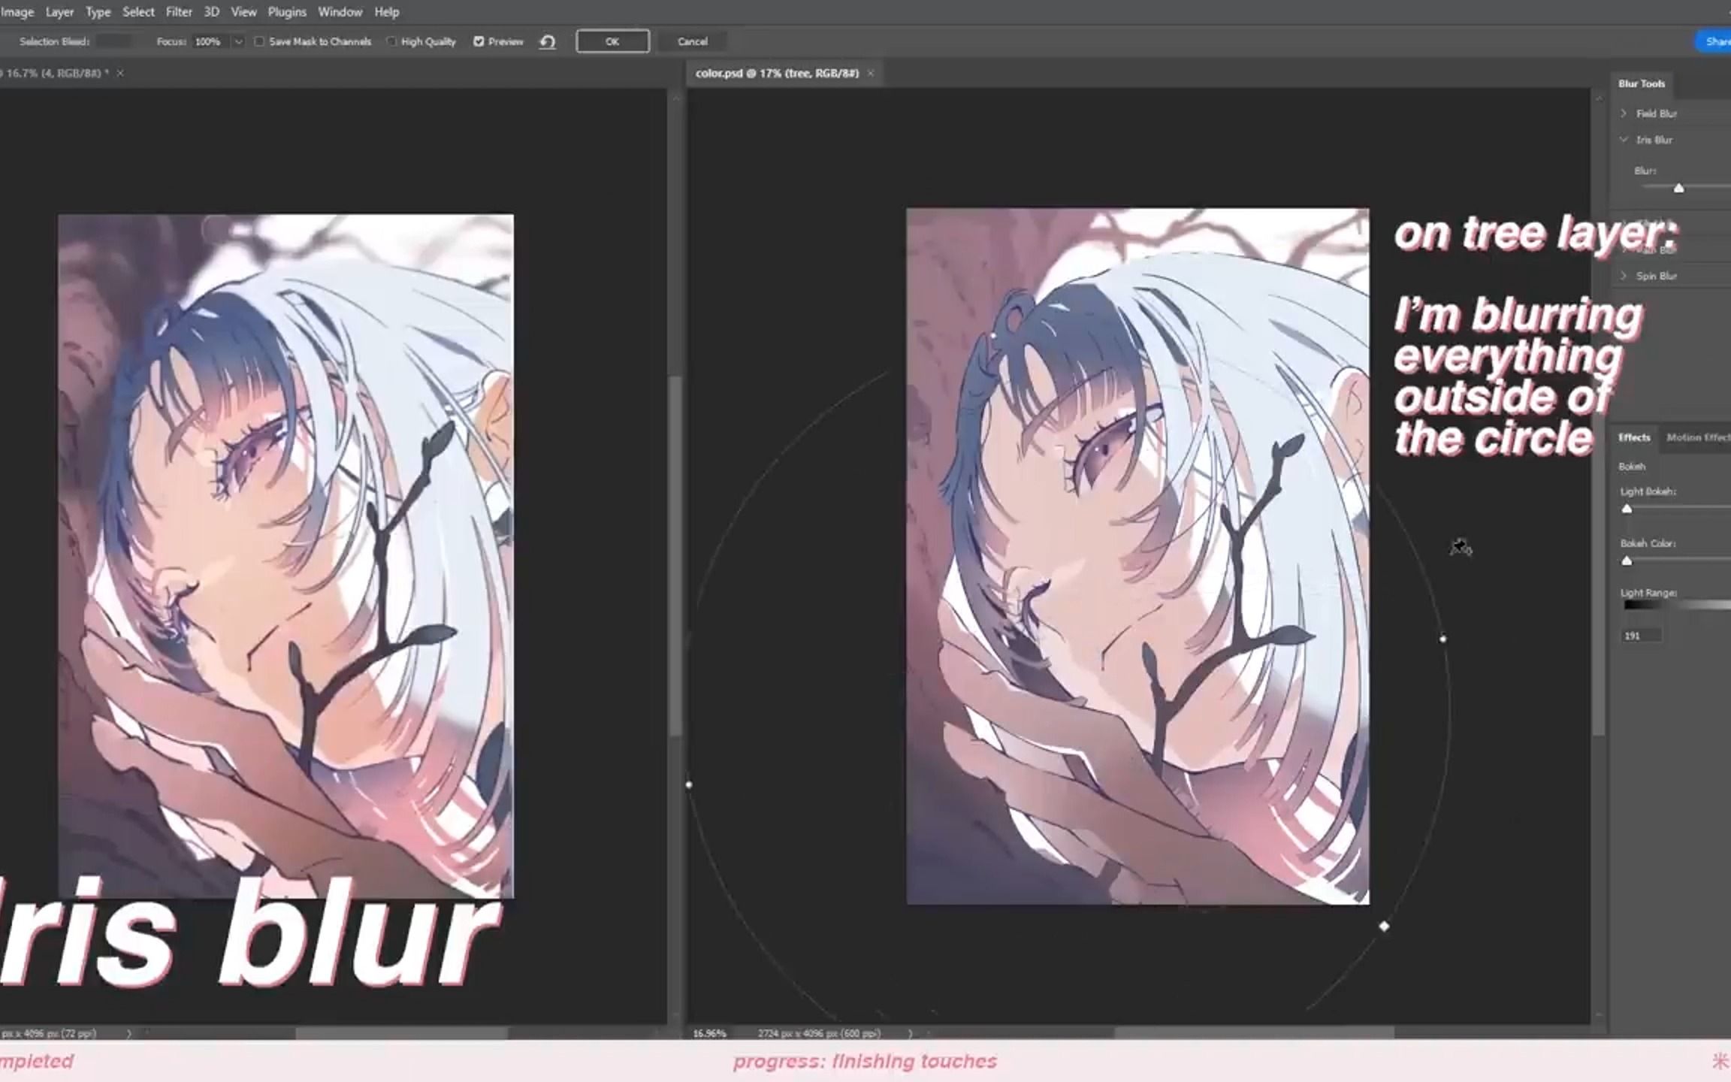Enable Save Mask to Channels
This screenshot has height=1082, width=1731.
click(259, 42)
